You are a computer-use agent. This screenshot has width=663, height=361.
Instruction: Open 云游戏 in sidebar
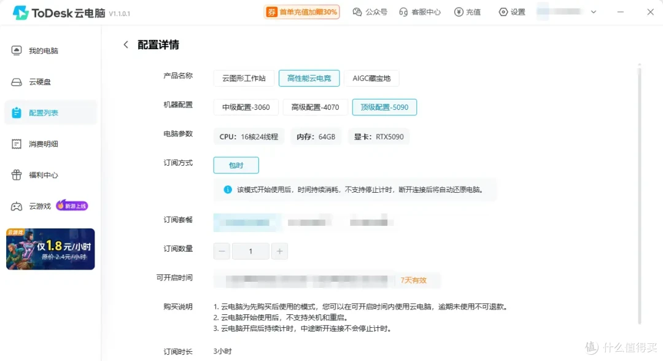(x=40, y=206)
